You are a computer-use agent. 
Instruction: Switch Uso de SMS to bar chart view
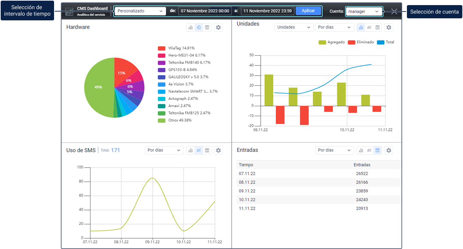(x=191, y=150)
